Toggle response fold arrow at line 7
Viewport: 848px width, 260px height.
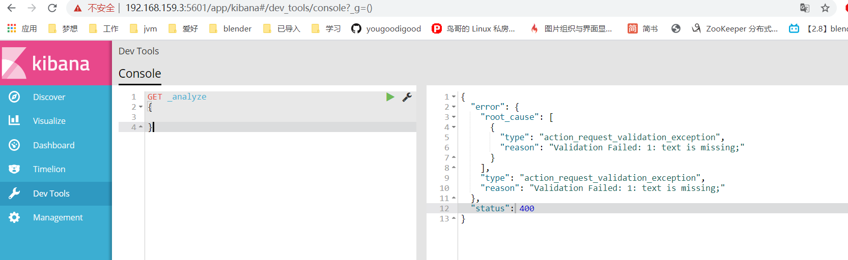pyautogui.click(x=454, y=158)
